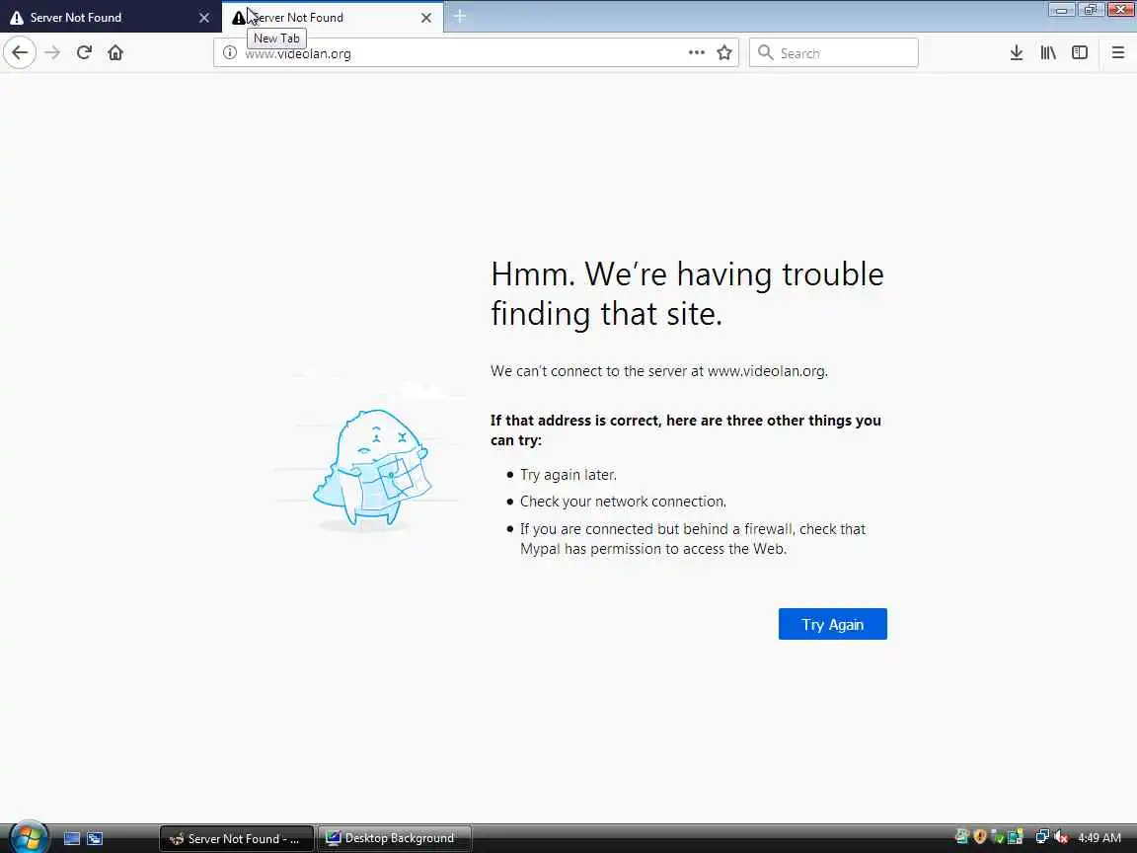Open Server Not Found taskbar button

tap(237, 838)
